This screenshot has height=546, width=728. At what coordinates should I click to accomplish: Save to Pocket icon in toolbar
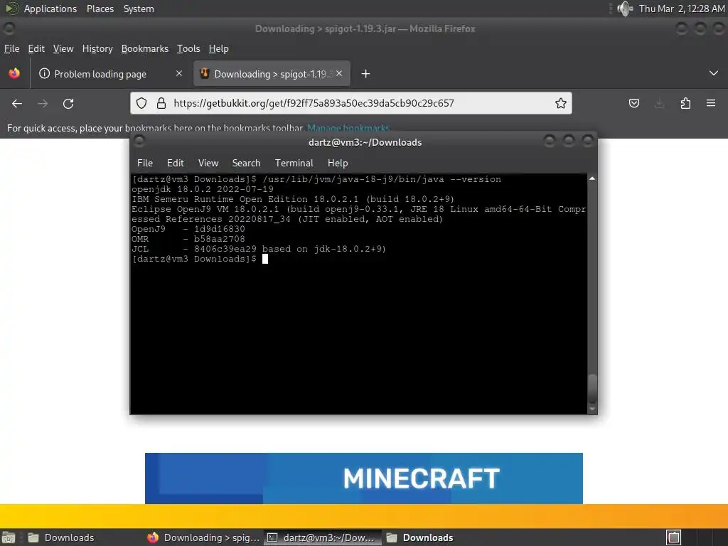(x=633, y=103)
